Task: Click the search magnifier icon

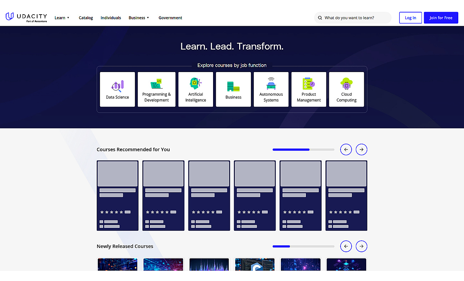Action: pos(320,18)
